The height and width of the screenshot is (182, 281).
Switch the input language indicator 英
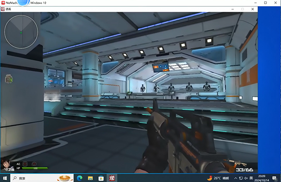(x=251, y=178)
